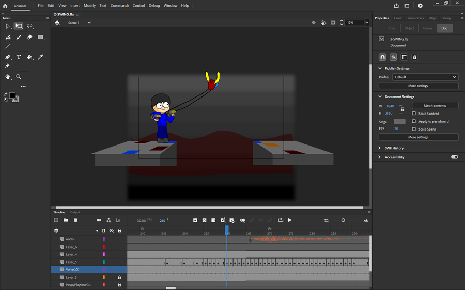Delete layer using trash icon
The width and height of the screenshot is (465, 290).
point(75,220)
